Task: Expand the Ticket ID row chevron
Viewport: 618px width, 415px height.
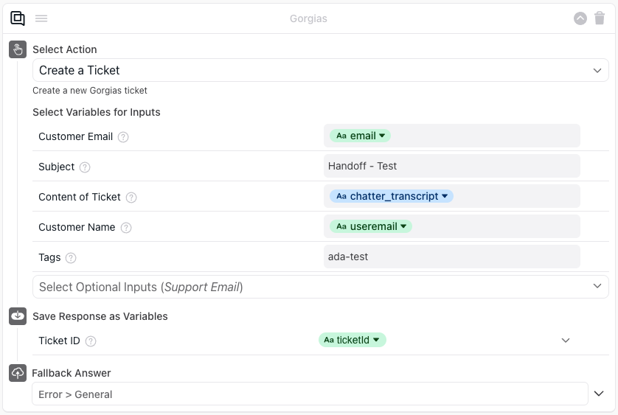Action: (566, 341)
